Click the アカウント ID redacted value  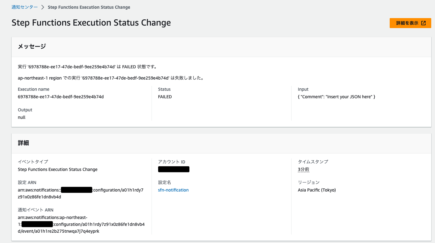pyautogui.click(x=174, y=169)
